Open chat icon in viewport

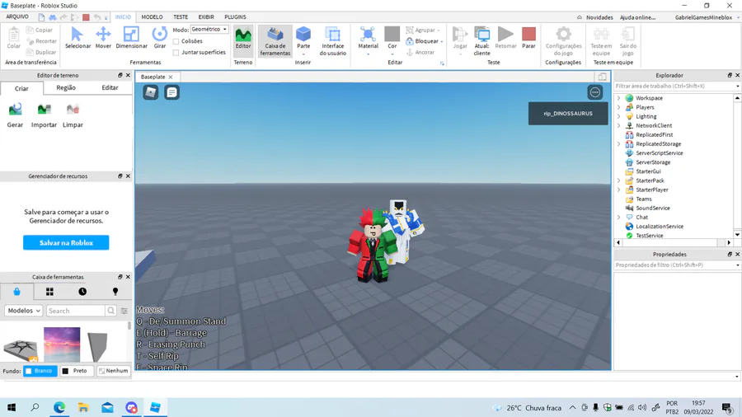point(171,92)
